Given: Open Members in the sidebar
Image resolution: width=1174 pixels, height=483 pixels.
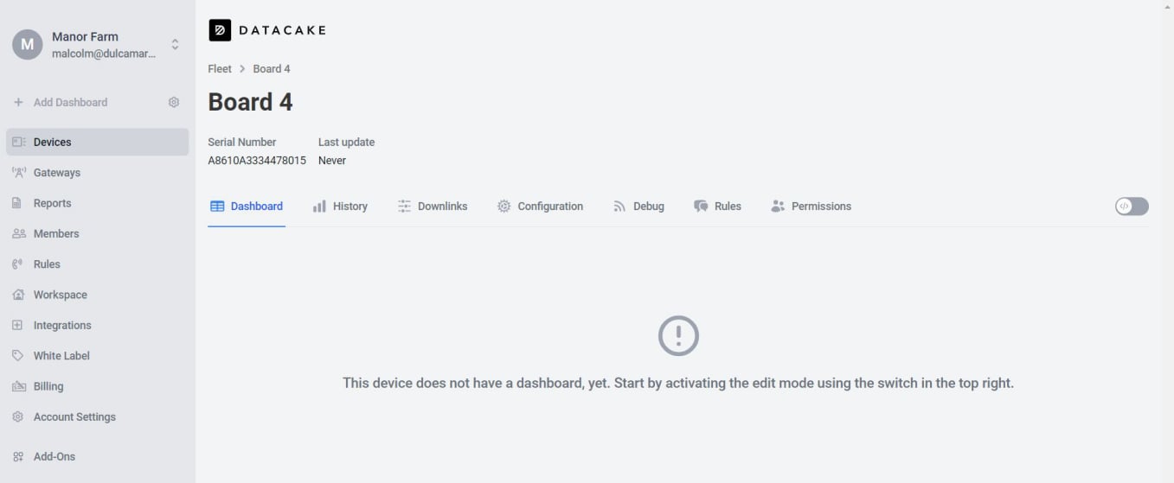Looking at the screenshot, I should tap(55, 233).
